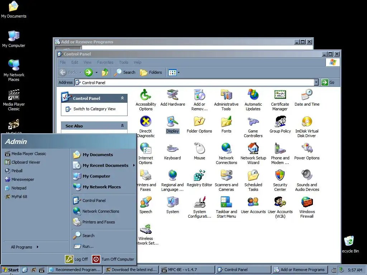Select Media Player Classic desktop shortcut
367x275 pixels.
coord(14,100)
